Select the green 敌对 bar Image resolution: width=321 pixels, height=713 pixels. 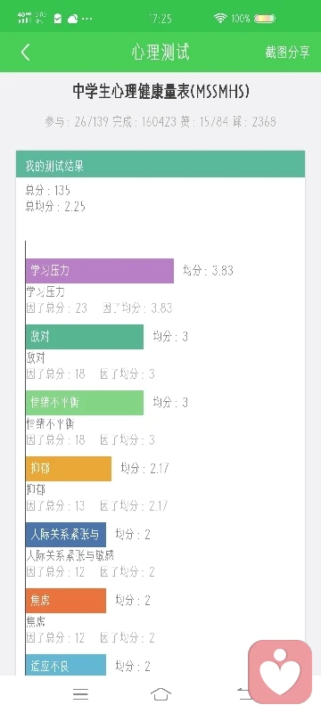(85, 337)
